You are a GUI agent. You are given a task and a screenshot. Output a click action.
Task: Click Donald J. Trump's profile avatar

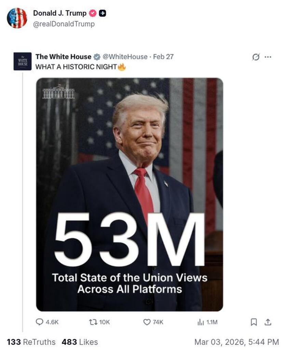(17, 17)
